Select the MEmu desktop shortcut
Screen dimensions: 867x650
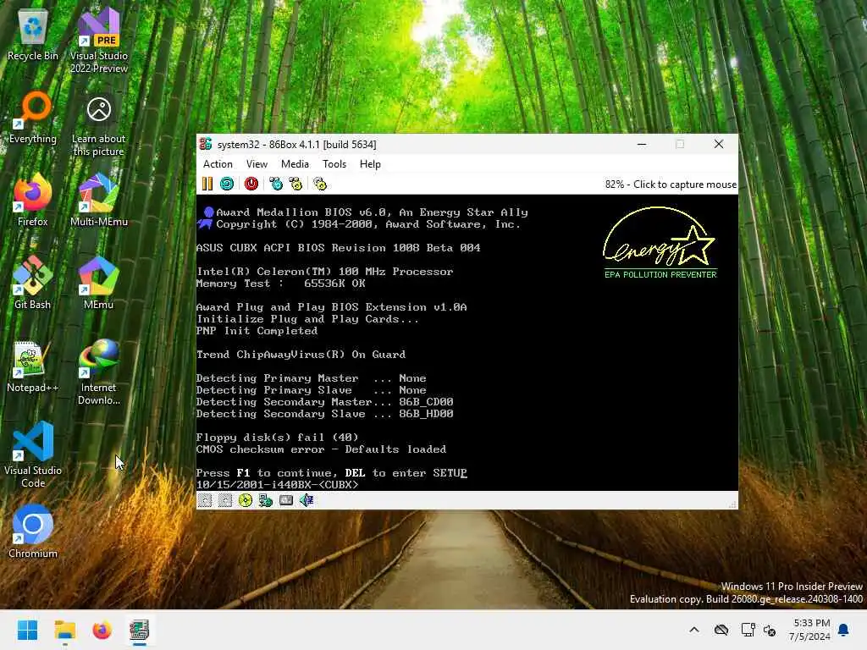(99, 284)
